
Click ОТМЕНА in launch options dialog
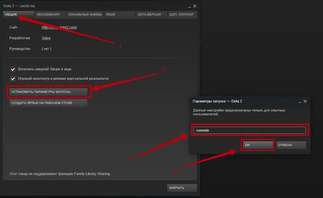coord(291,145)
